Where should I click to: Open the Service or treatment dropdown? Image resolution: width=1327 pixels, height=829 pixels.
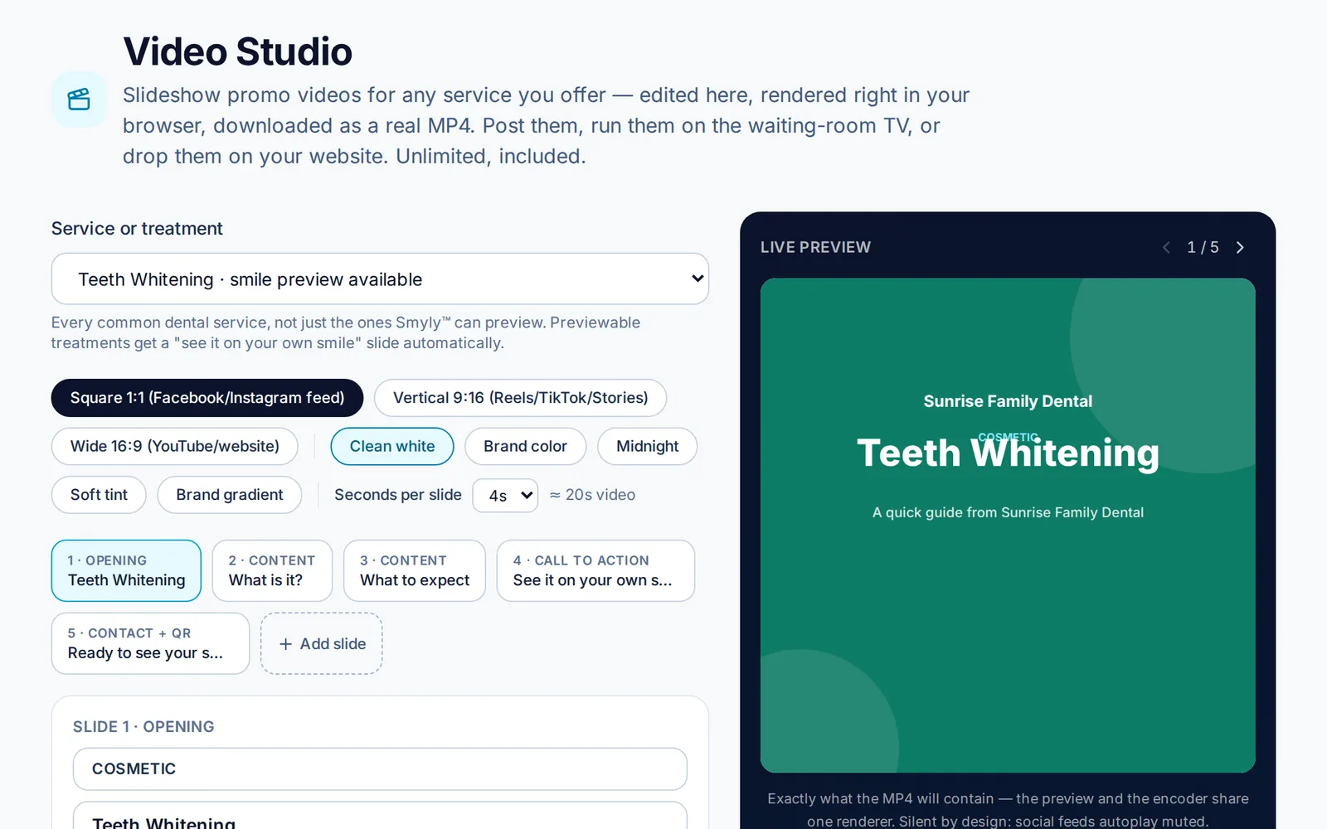pyautogui.click(x=380, y=279)
